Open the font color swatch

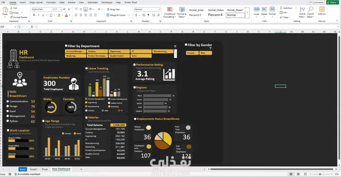point(66,15)
